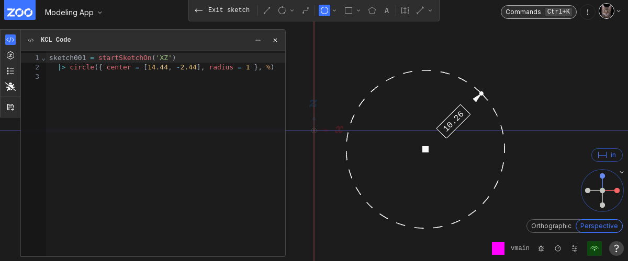Select the Line tool in the sketch toolbar
This screenshot has height=261, width=628.
click(x=267, y=10)
